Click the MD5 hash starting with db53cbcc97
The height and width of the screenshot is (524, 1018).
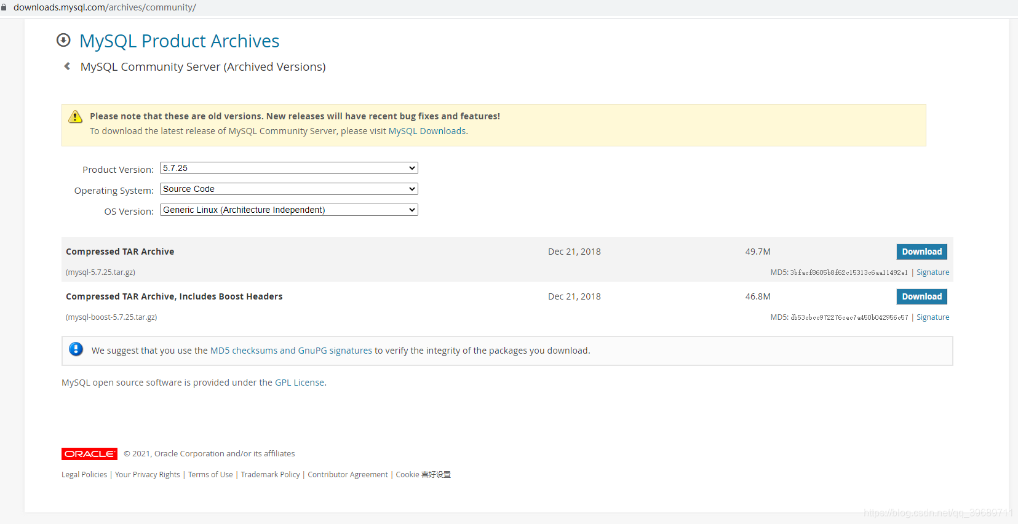[849, 317]
